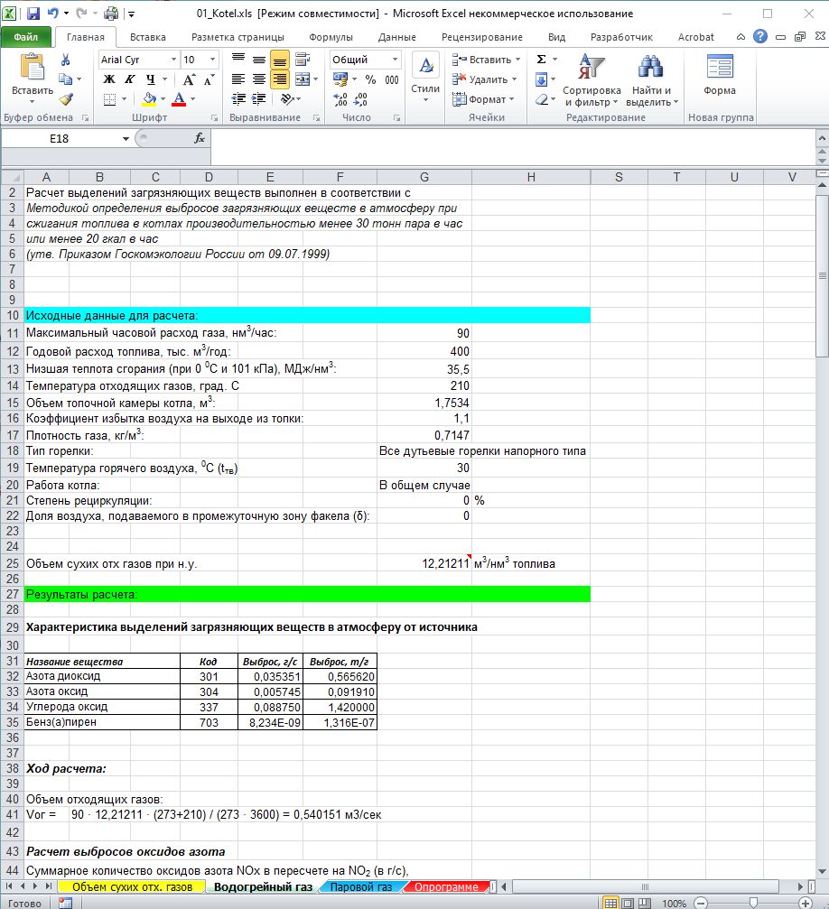The height and width of the screenshot is (909, 829).
Task: Decrease font size with small A icon
Action: click(209, 79)
